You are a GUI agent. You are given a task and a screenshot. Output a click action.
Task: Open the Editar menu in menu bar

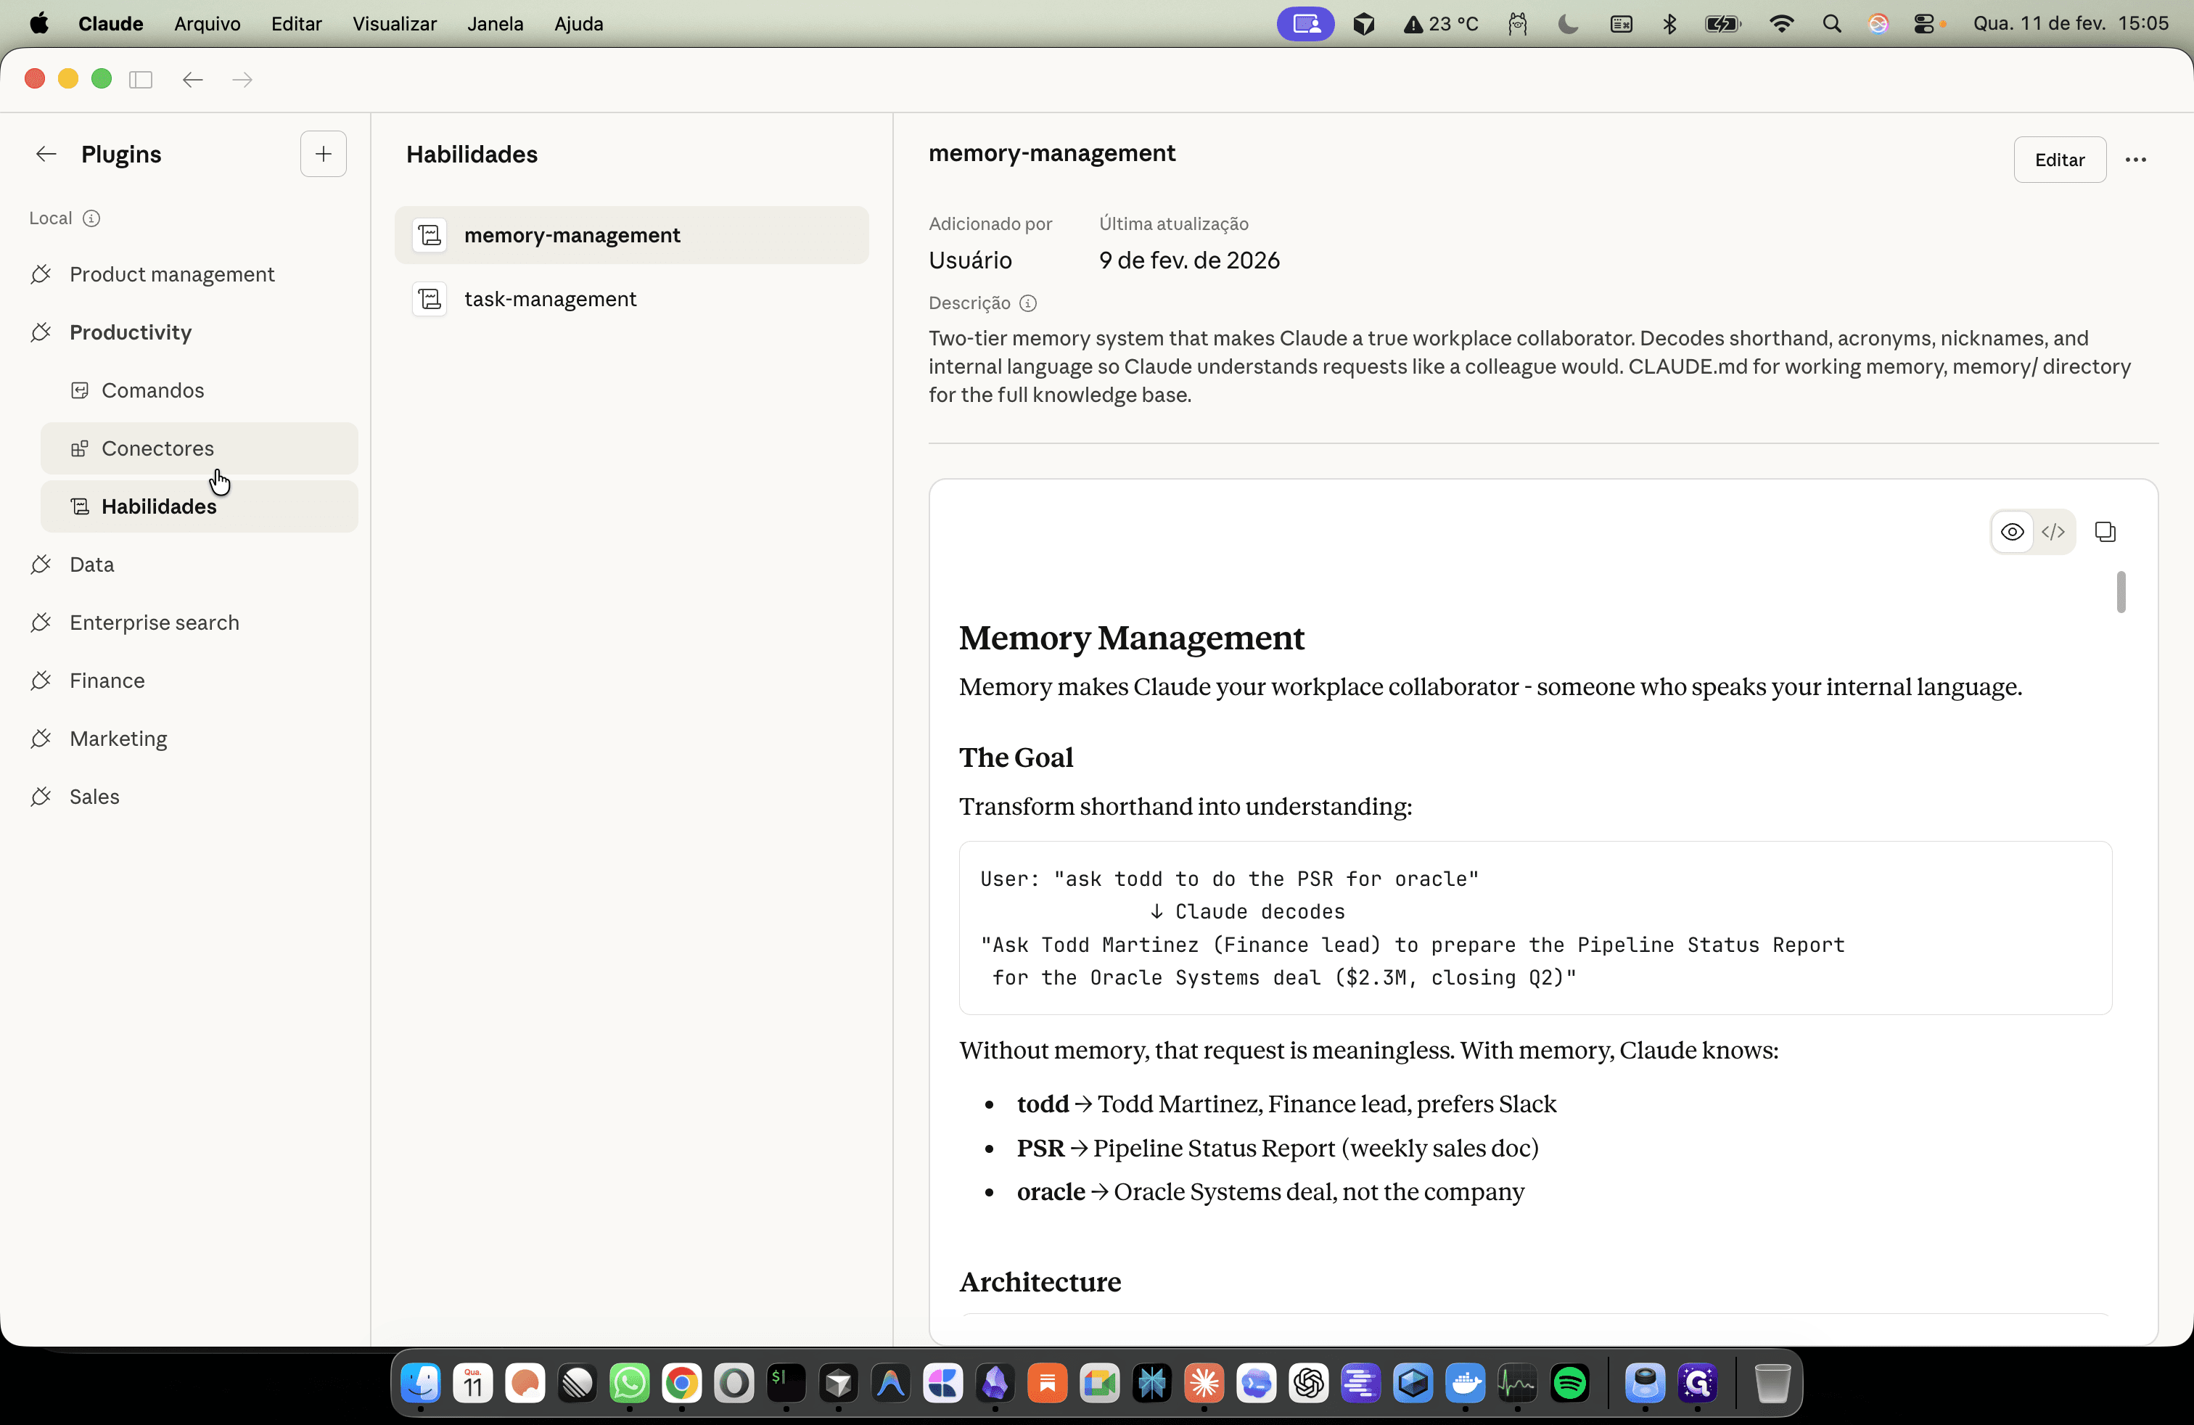tap(296, 24)
